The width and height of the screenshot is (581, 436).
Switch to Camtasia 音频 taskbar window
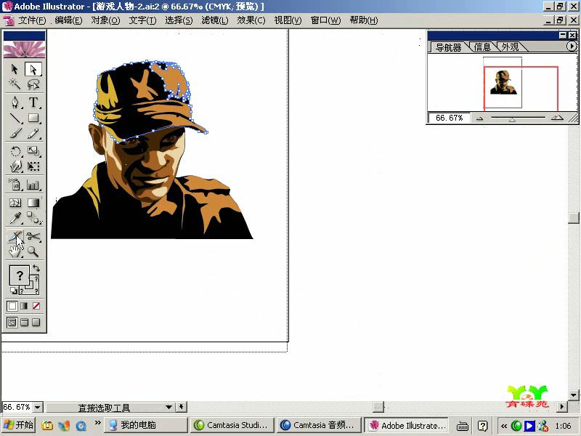click(319, 425)
